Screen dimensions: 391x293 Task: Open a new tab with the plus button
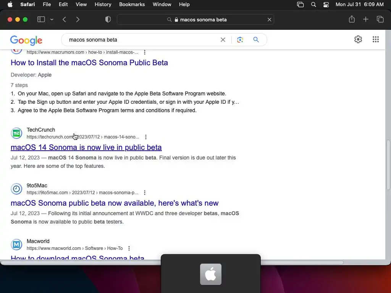click(365, 19)
